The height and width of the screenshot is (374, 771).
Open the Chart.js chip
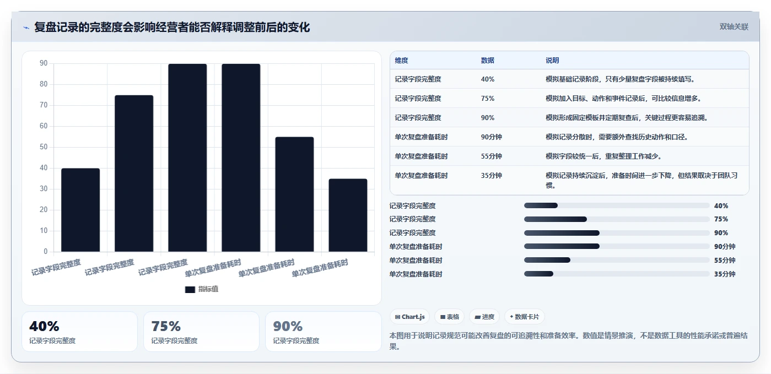click(411, 317)
